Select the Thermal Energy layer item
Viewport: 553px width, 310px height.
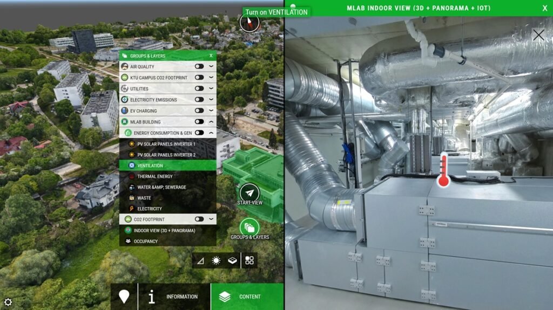click(155, 176)
